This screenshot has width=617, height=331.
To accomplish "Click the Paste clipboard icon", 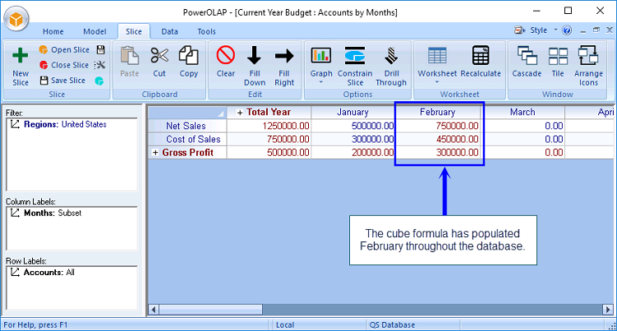I will (130, 56).
